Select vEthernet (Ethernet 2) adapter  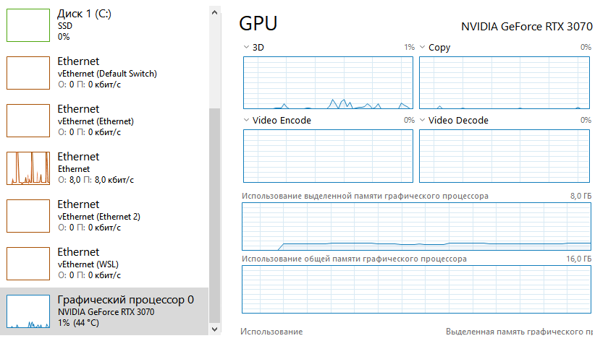coord(109,215)
